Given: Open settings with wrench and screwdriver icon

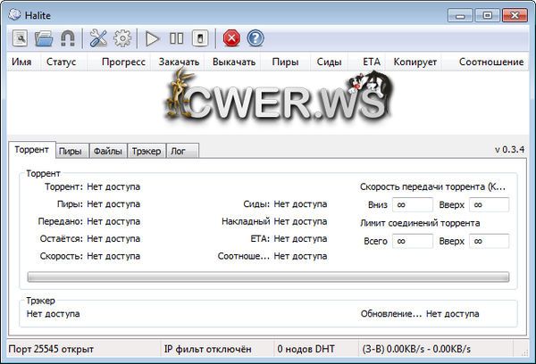Looking at the screenshot, I should tap(98, 38).
